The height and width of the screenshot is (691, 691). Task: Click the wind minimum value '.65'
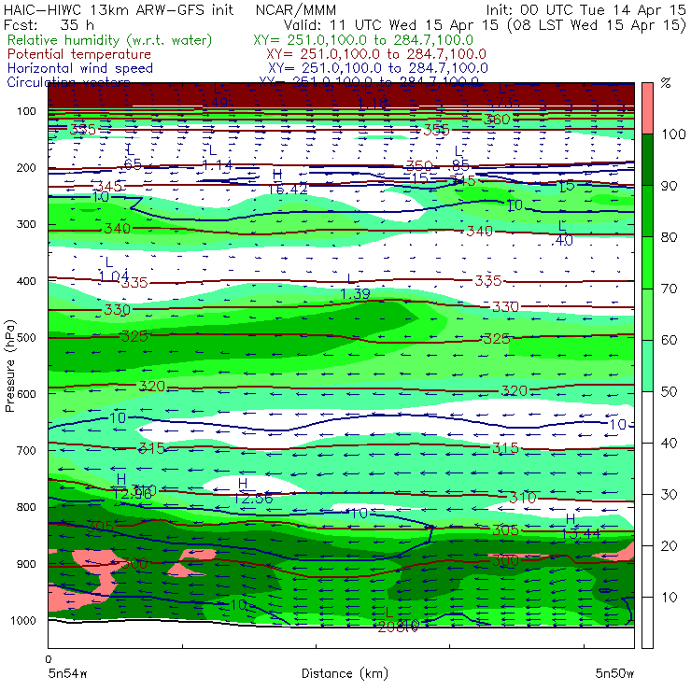tap(132, 164)
